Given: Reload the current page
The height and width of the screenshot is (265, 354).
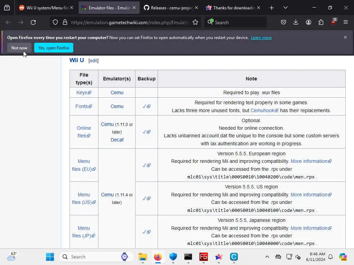Looking at the screenshot, I should coord(33,22).
